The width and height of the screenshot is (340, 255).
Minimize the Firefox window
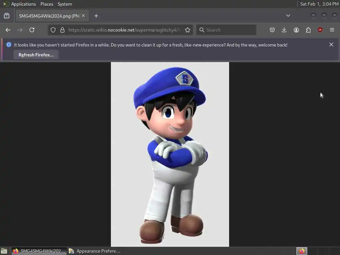313,16
